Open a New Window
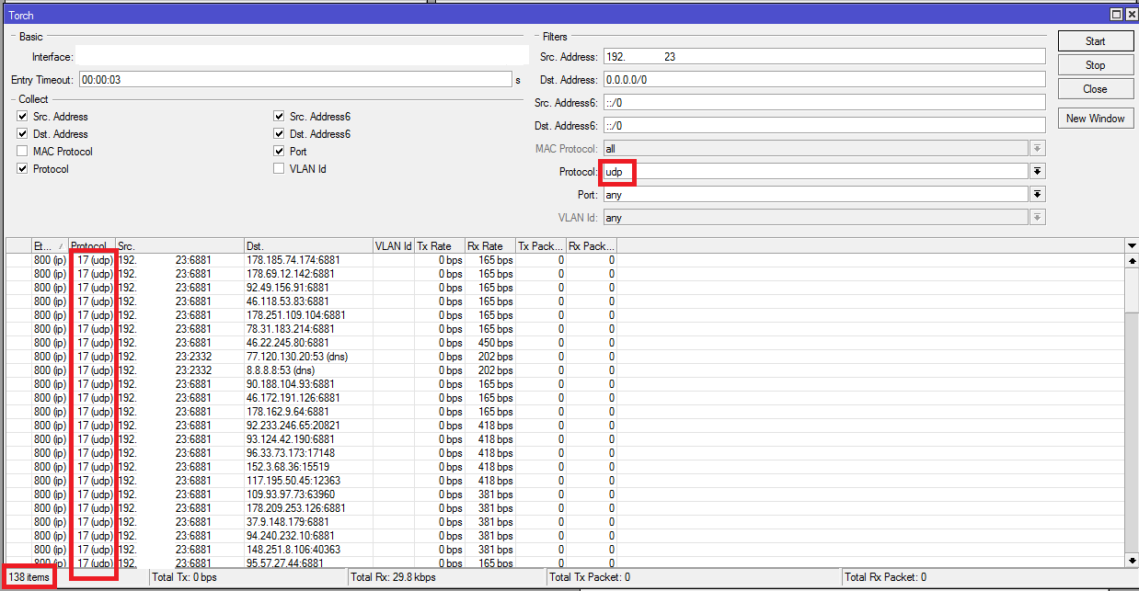 click(x=1095, y=119)
